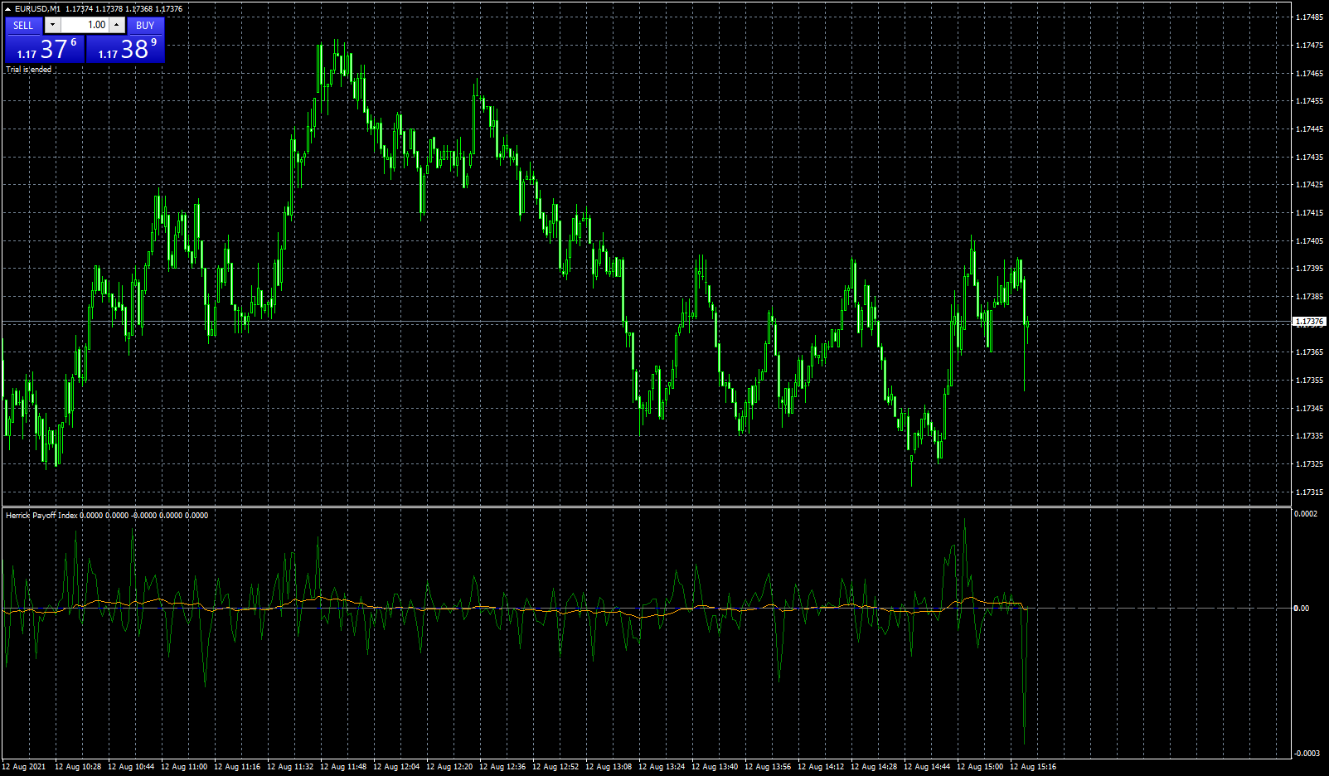1329x776 pixels.
Task: Collapse the one-click trading panel triangle
Action: (8, 9)
